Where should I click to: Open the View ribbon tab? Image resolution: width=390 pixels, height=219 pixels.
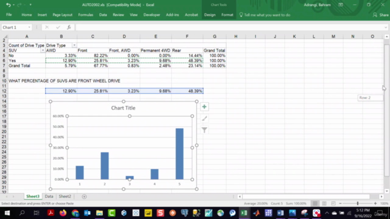pyautogui.click(x=133, y=15)
